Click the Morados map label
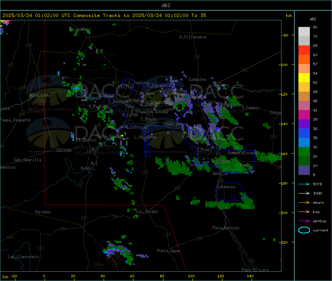The height and width of the screenshot is (281, 332). click(x=43, y=212)
